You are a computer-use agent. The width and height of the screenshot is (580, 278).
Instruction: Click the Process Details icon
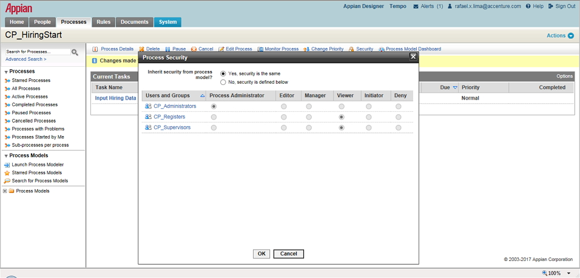click(x=95, y=49)
